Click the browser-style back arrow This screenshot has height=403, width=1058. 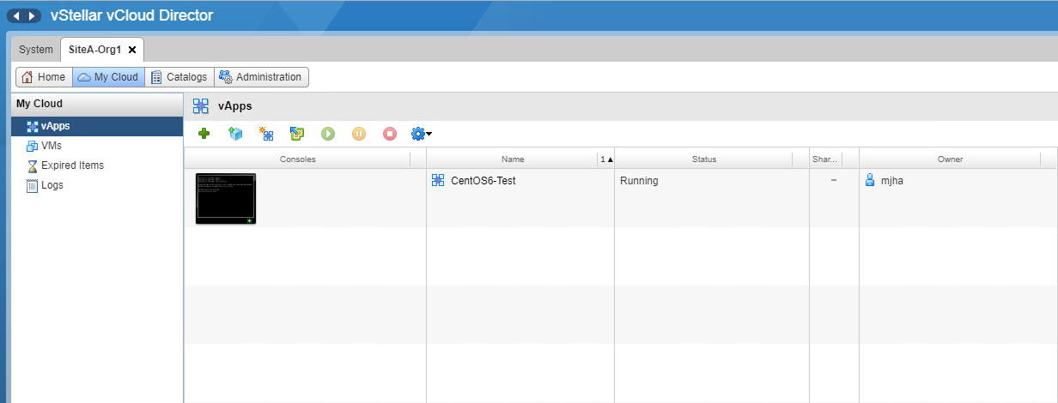pyautogui.click(x=16, y=15)
